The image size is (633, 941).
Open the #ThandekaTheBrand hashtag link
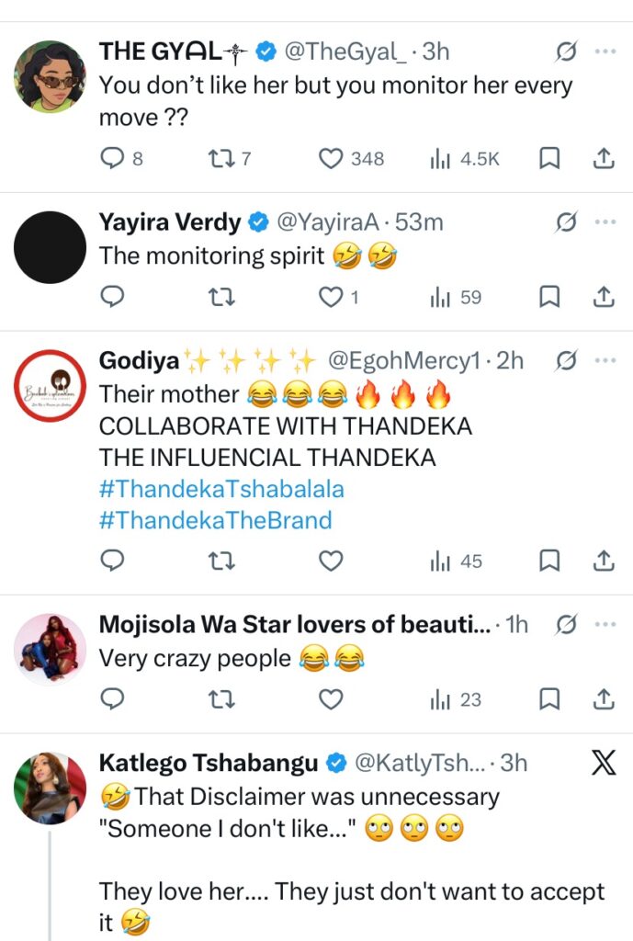pos(214,520)
